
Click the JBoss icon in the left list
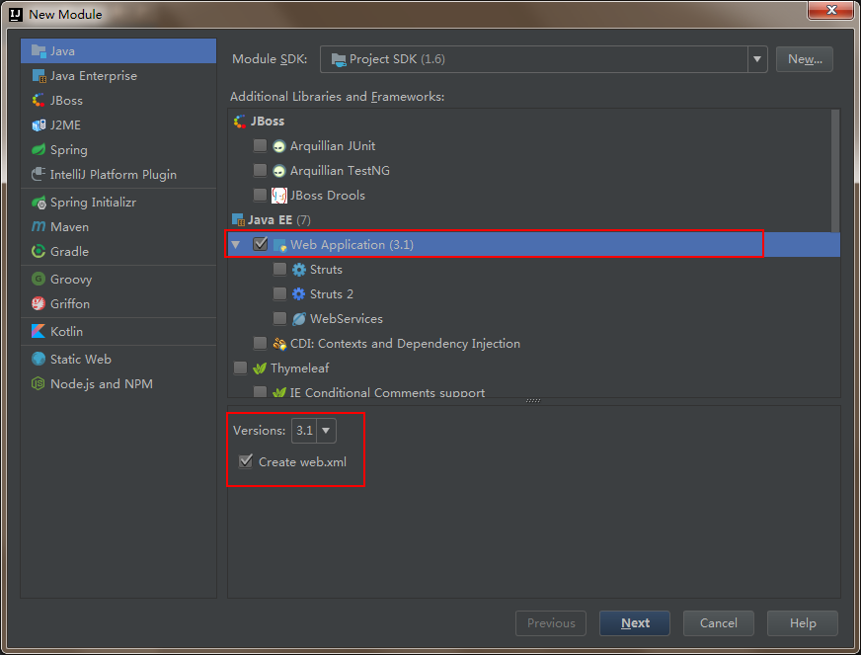[x=39, y=101]
